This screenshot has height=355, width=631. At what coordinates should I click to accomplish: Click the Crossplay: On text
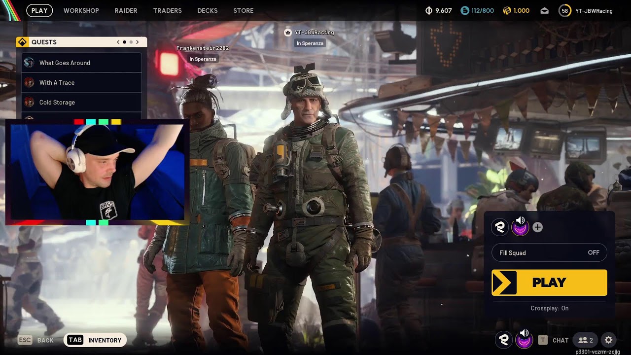pos(549,308)
